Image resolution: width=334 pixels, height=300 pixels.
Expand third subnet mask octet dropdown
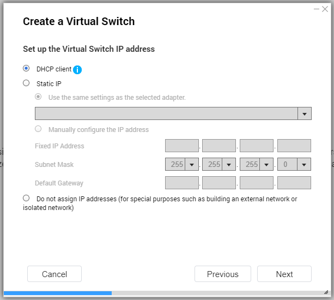pos(266,164)
